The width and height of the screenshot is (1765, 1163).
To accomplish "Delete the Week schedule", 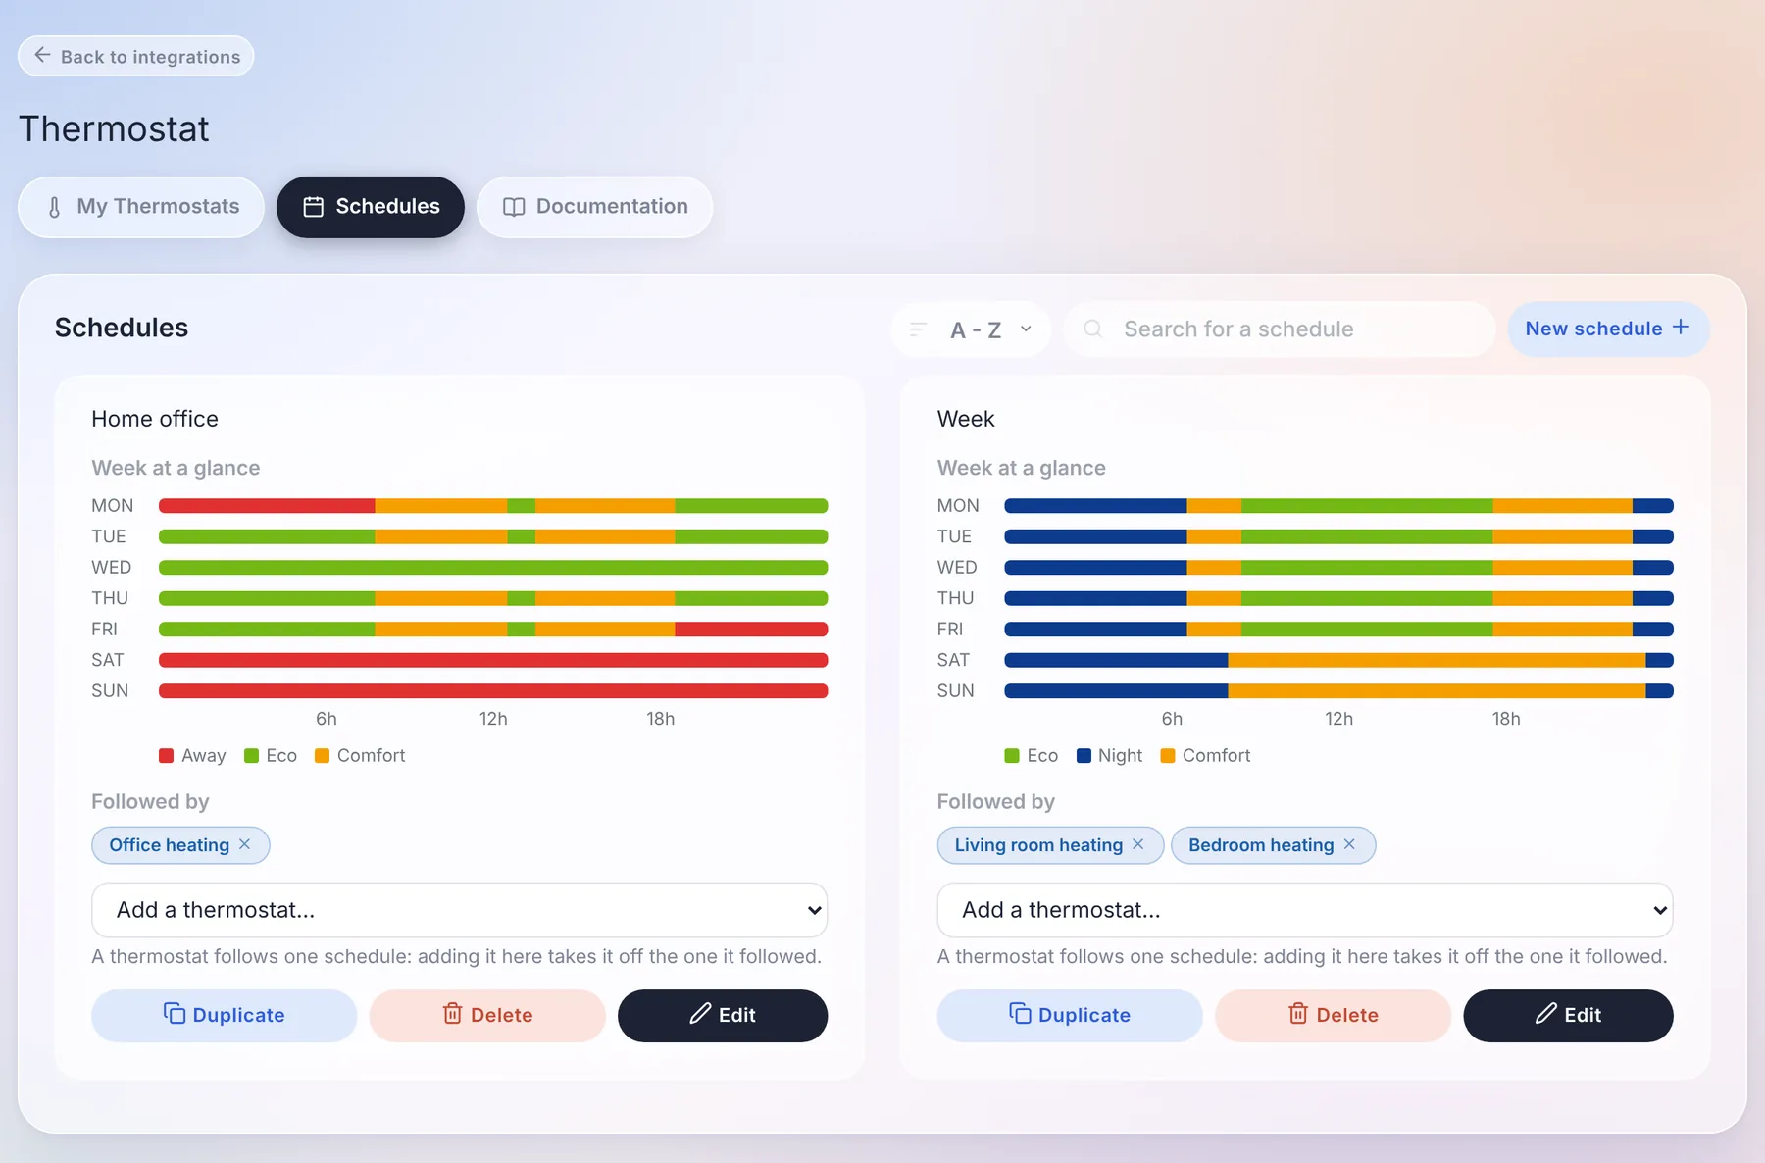I will (x=1333, y=1015).
